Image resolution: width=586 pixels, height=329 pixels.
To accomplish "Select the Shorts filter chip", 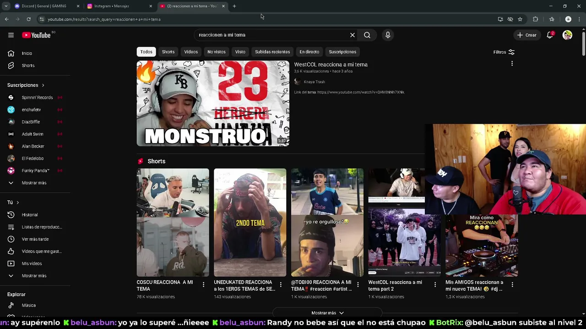I will point(168,52).
